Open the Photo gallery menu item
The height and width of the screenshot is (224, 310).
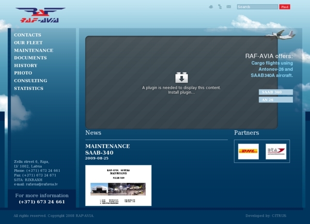[x=23, y=73]
